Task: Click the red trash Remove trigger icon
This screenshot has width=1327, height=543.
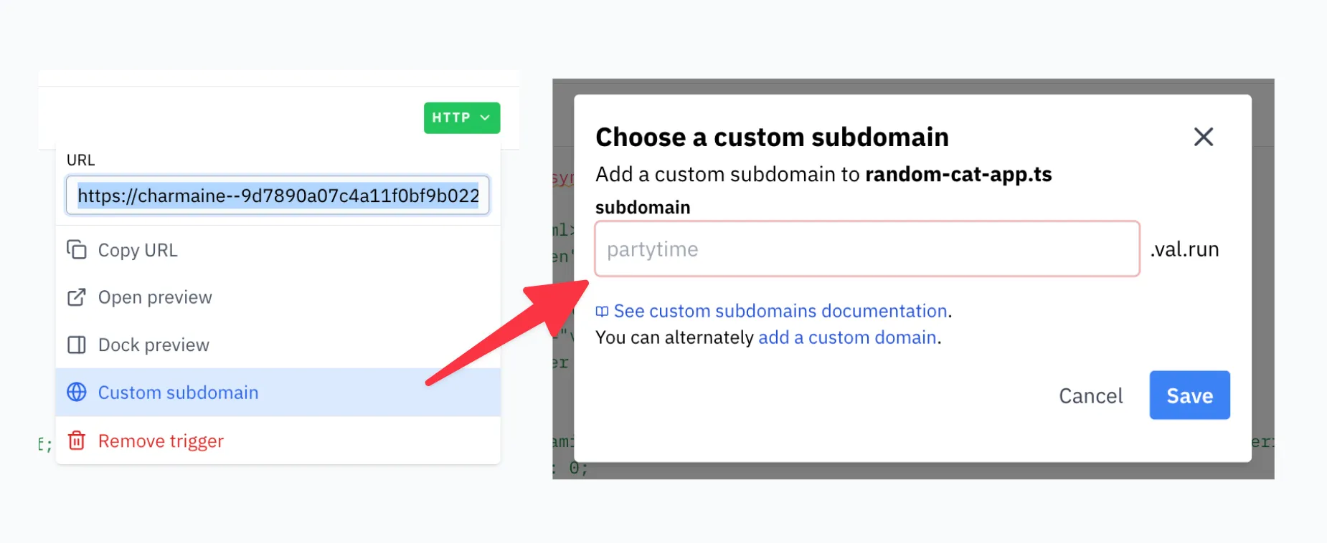Action: (x=77, y=441)
